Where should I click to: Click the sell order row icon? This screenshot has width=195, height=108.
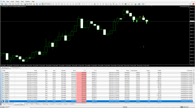3,101
